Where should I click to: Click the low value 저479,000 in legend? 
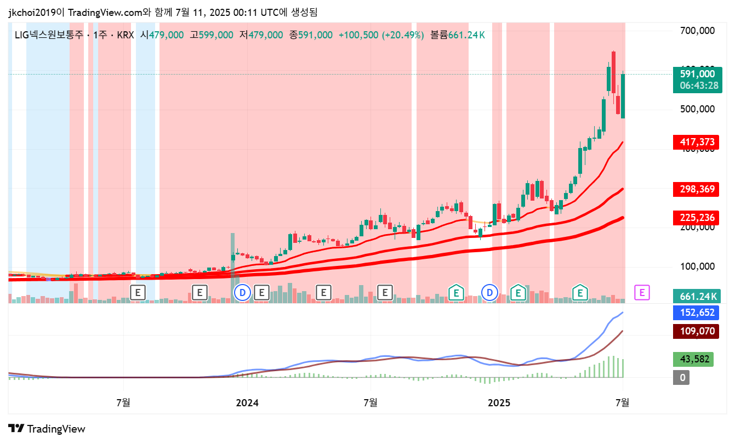261,35
